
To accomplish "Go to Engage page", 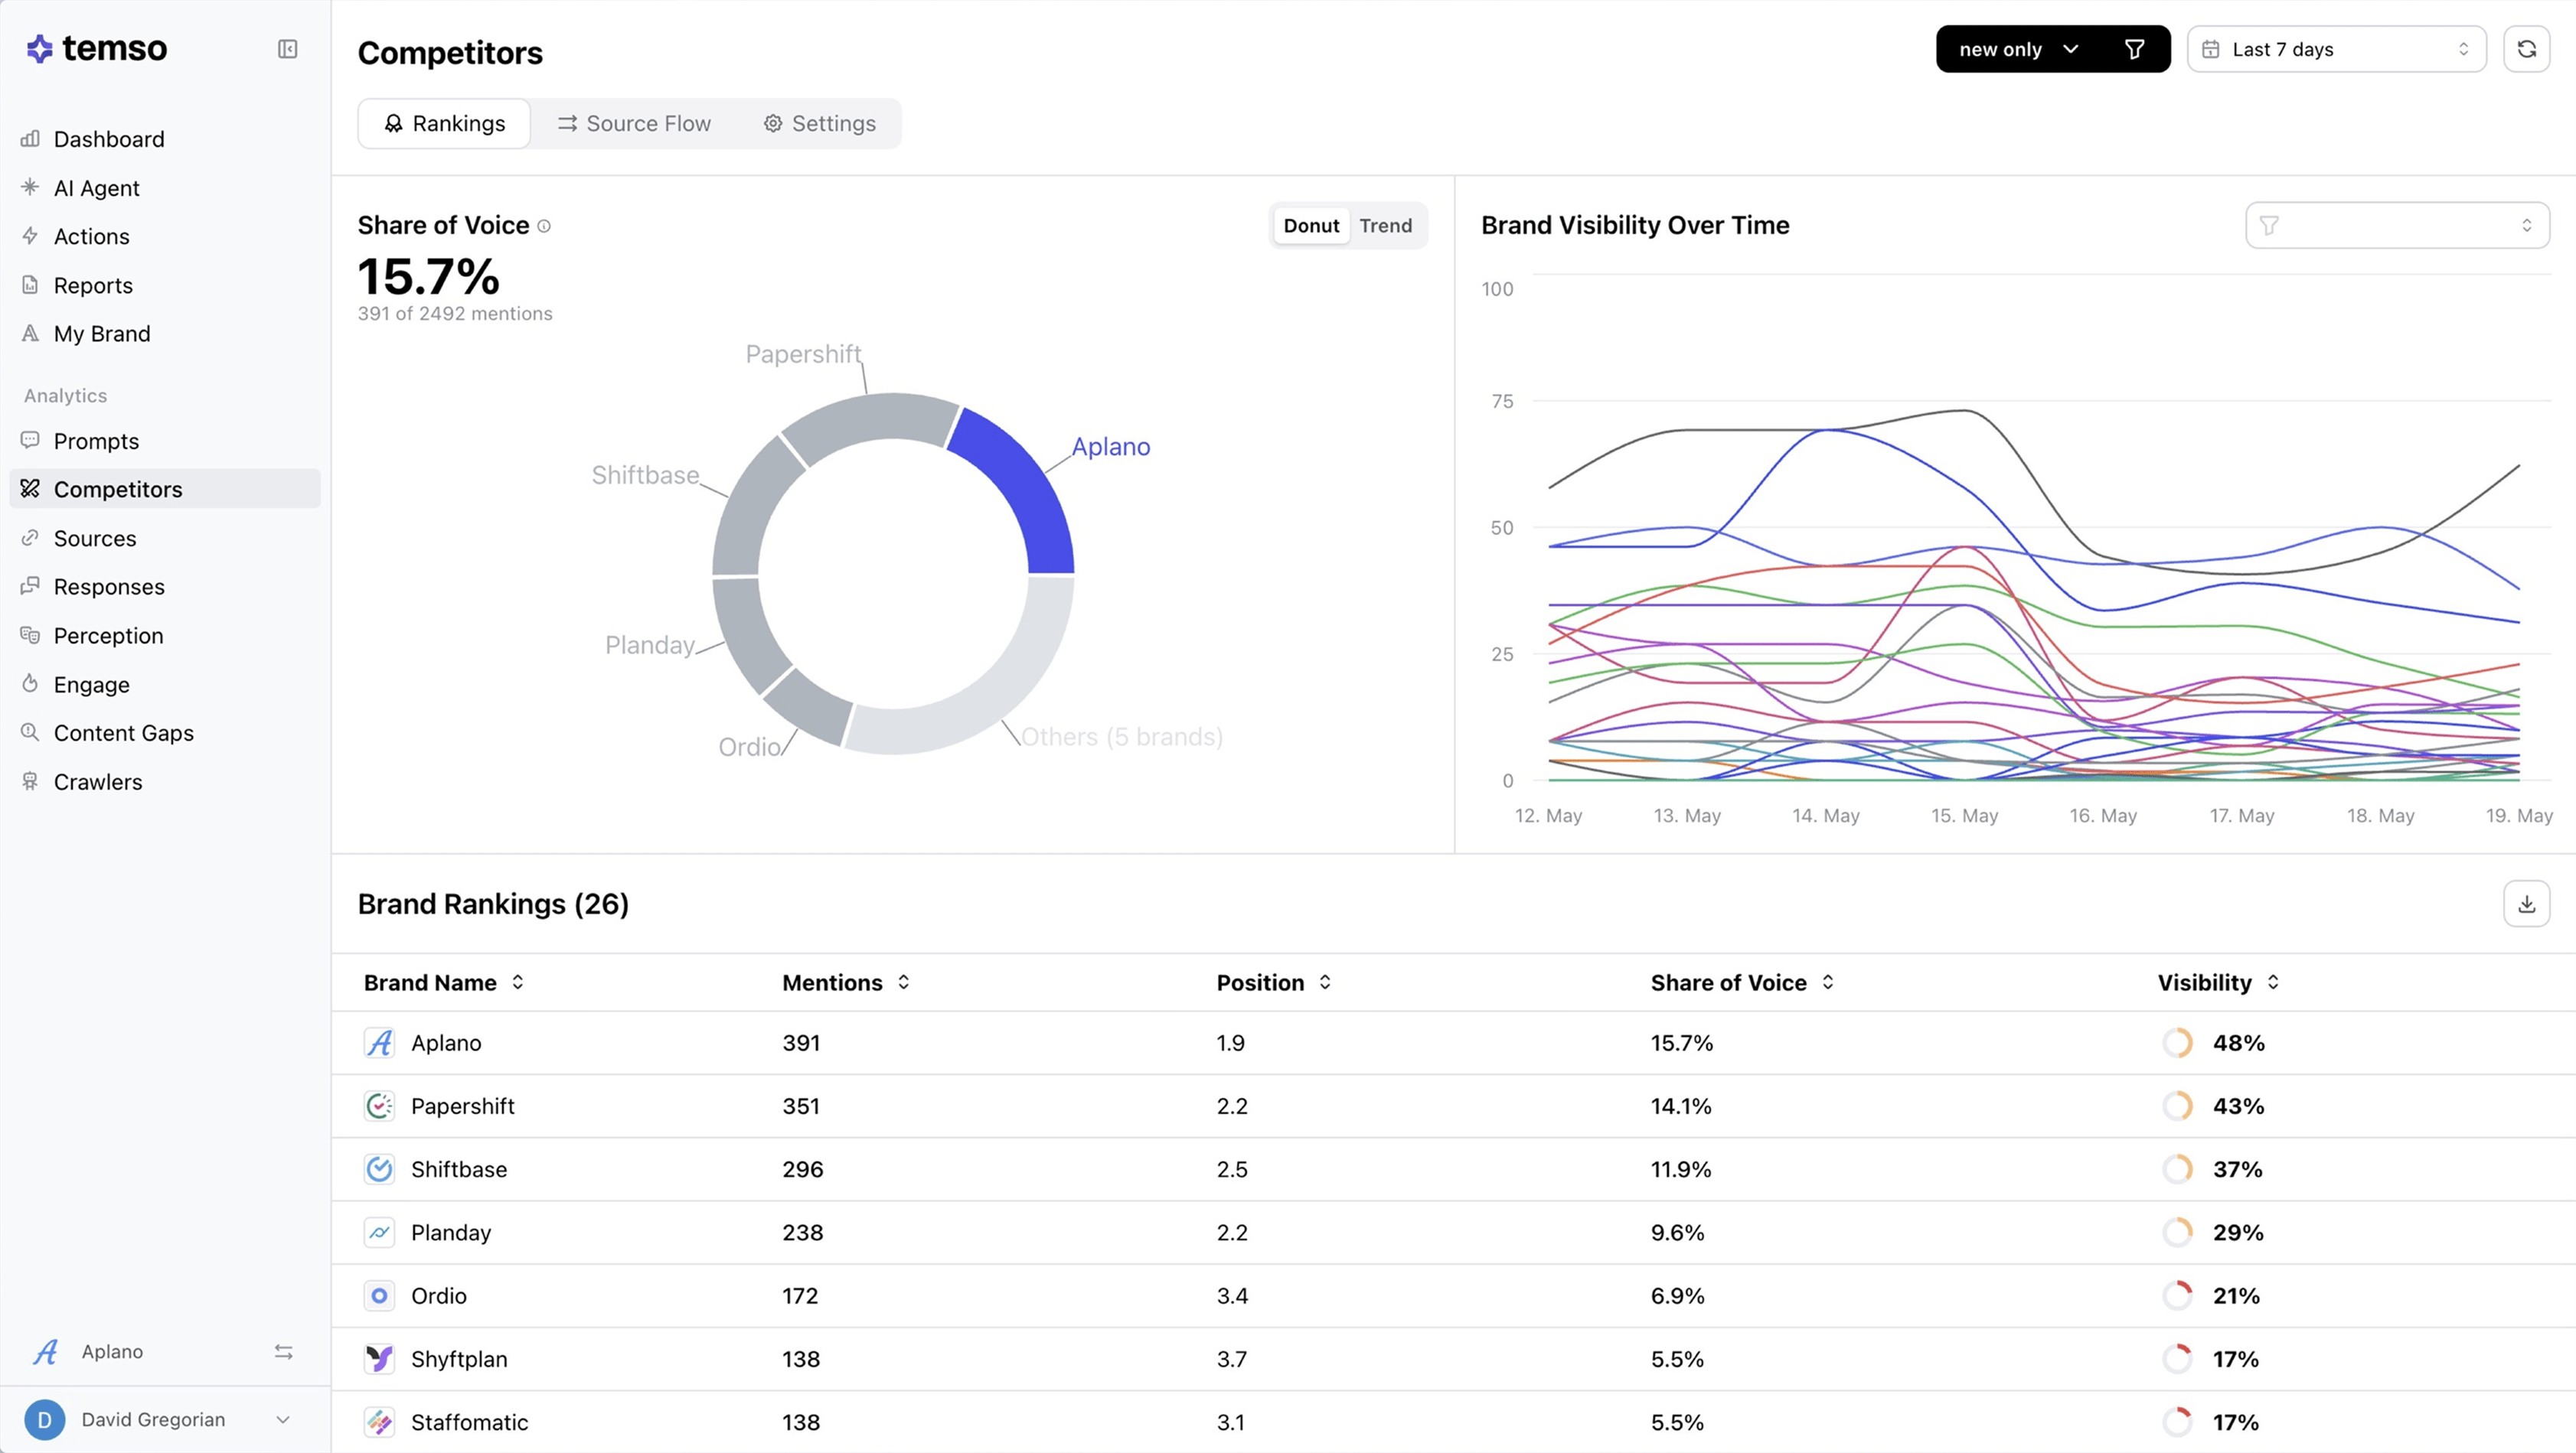I will [165, 685].
